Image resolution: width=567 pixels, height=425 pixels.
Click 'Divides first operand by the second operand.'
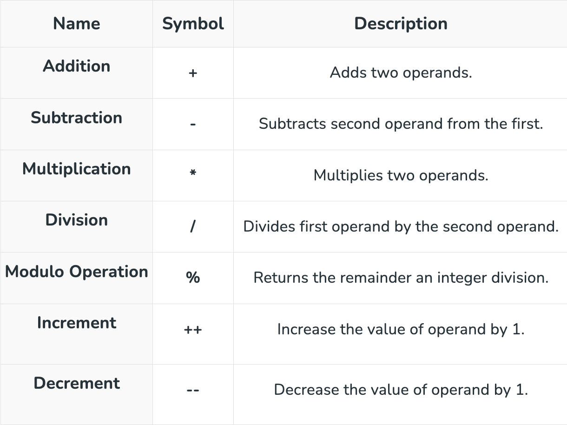point(401,227)
